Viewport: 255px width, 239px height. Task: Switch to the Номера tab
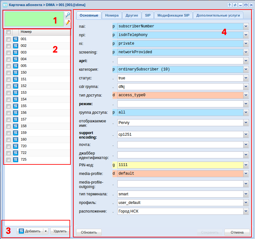pyautogui.click(x=112, y=15)
